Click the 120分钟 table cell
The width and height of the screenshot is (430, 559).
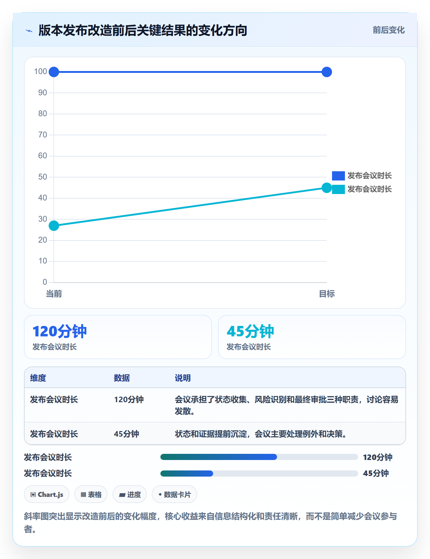click(x=129, y=400)
